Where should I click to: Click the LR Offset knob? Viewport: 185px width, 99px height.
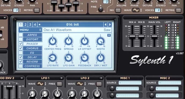84,41
